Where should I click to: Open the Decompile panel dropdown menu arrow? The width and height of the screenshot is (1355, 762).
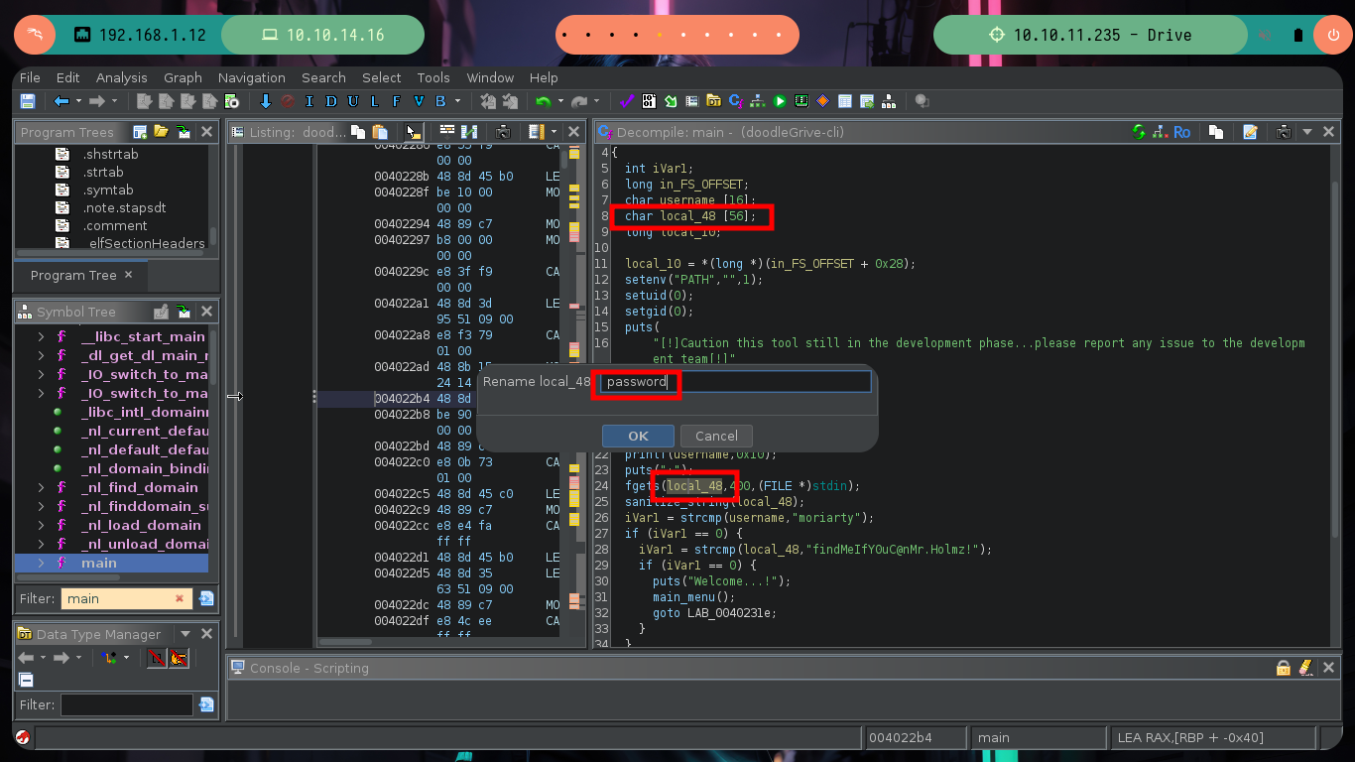tap(1307, 132)
